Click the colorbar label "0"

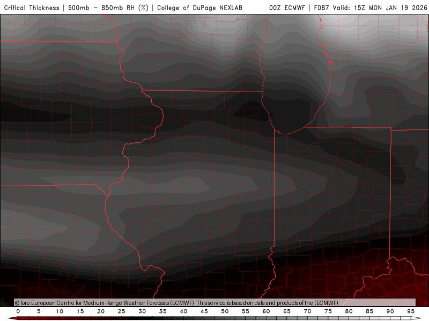18,311
